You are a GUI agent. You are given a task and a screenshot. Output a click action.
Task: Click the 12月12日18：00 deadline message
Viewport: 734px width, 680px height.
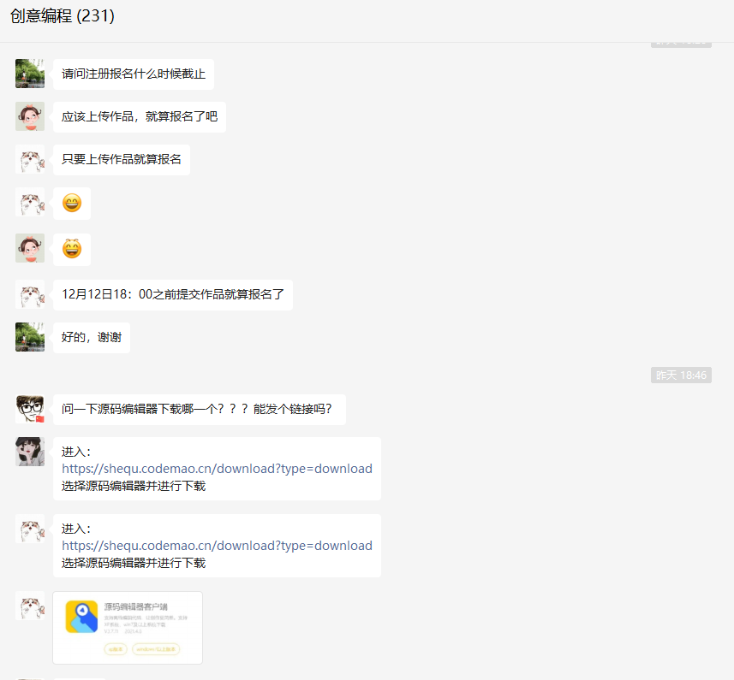point(173,294)
